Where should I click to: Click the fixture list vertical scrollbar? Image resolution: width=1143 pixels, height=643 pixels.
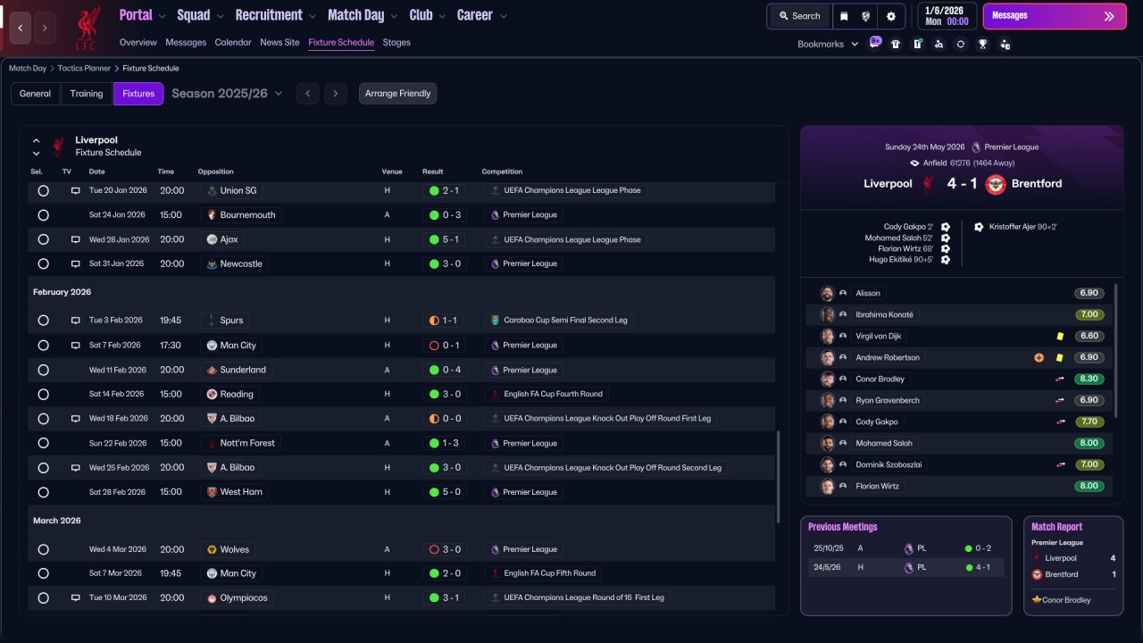[x=778, y=476]
